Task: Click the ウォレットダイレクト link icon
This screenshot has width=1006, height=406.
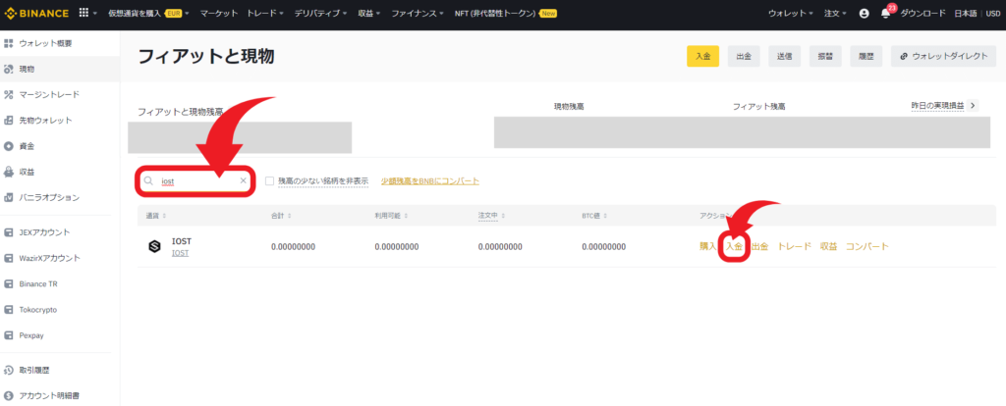Action: [x=904, y=56]
